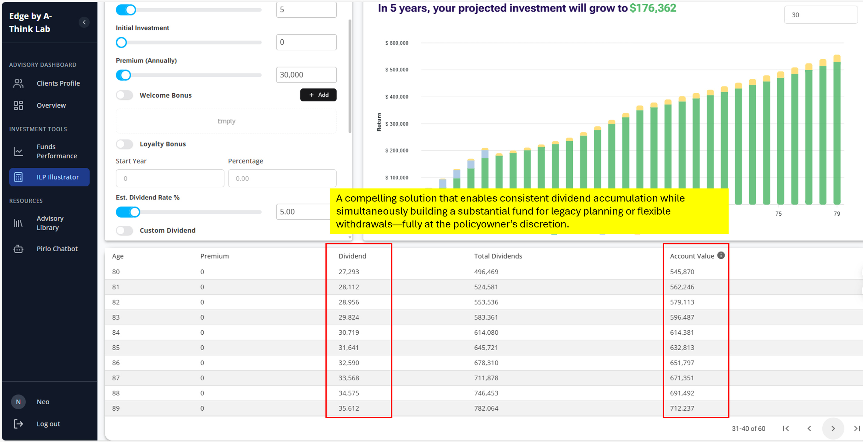Enable the Welcome Bonus toggle
This screenshot has height=442, width=863.
(x=125, y=95)
